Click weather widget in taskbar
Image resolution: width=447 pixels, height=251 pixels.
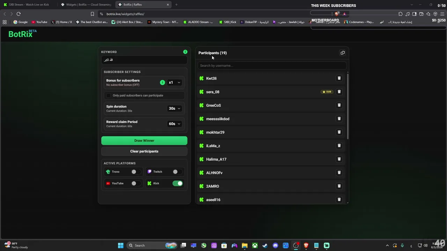click(x=16, y=245)
